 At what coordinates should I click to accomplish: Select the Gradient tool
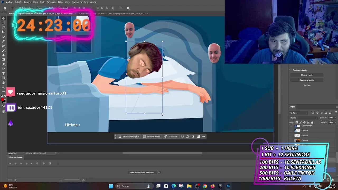pyautogui.click(x=3, y=60)
